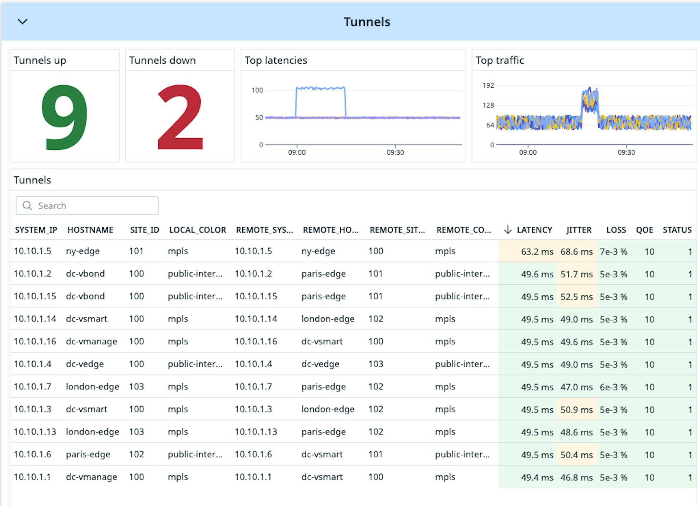Screen dimensions: 700x506
Task: Click the QOE column header
Action: tap(645, 230)
